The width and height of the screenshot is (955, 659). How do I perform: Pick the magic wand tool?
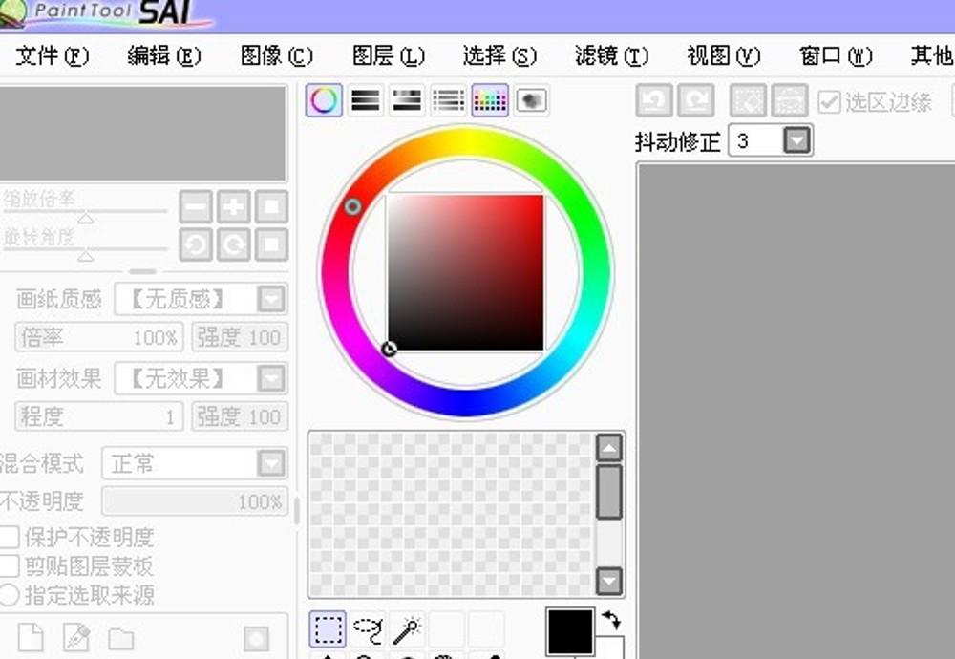coord(408,629)
